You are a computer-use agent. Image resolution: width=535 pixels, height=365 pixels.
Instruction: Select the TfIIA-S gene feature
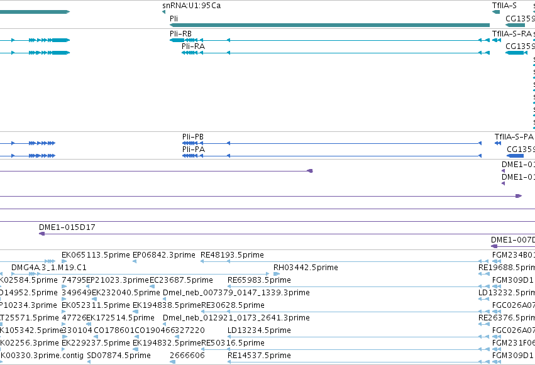pos(496,12)
